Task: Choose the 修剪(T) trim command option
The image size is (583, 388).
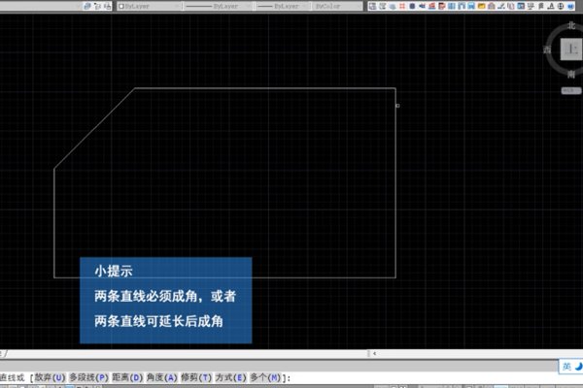Action: (x=196, y=377)
